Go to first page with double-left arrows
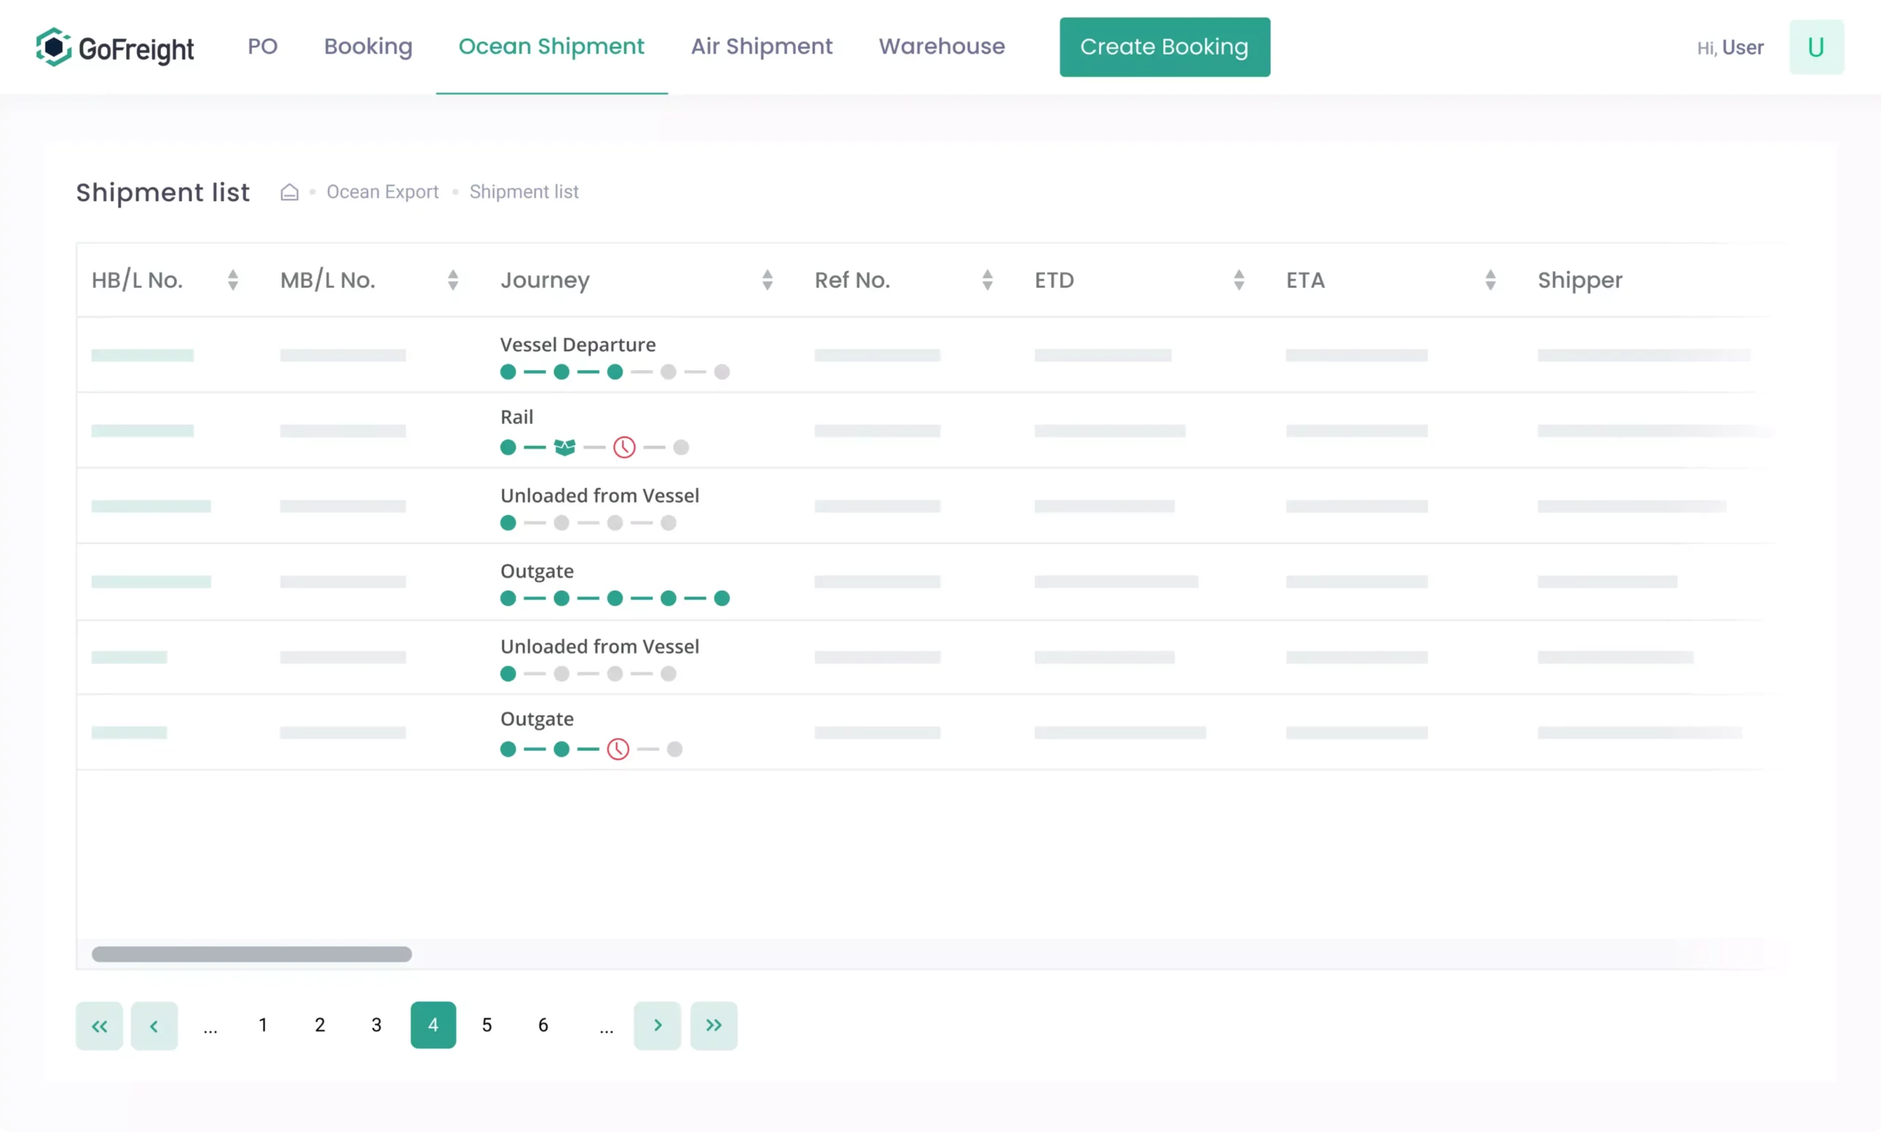 click(99, 1025)
